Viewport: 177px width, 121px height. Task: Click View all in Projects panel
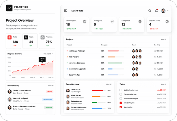coord(164,39)
